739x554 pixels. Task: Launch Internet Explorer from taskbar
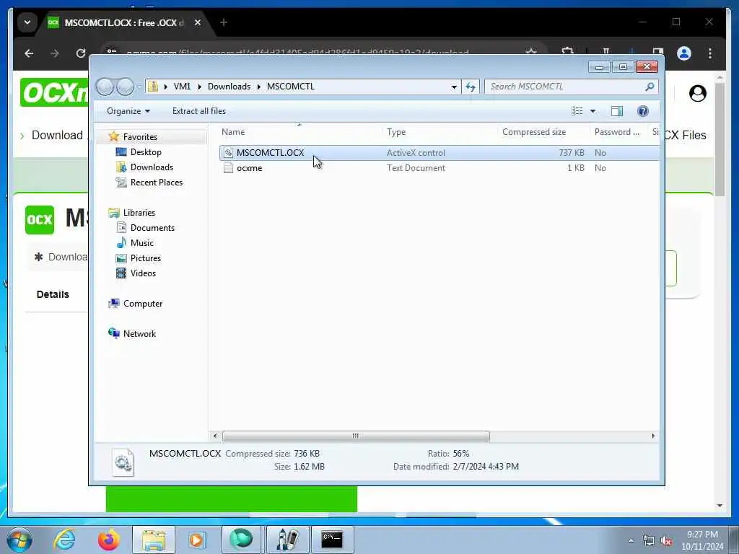coord(64,540)
